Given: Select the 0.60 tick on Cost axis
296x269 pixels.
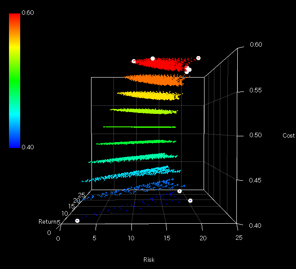Looking at the screenshot, I should click(256, 44).
